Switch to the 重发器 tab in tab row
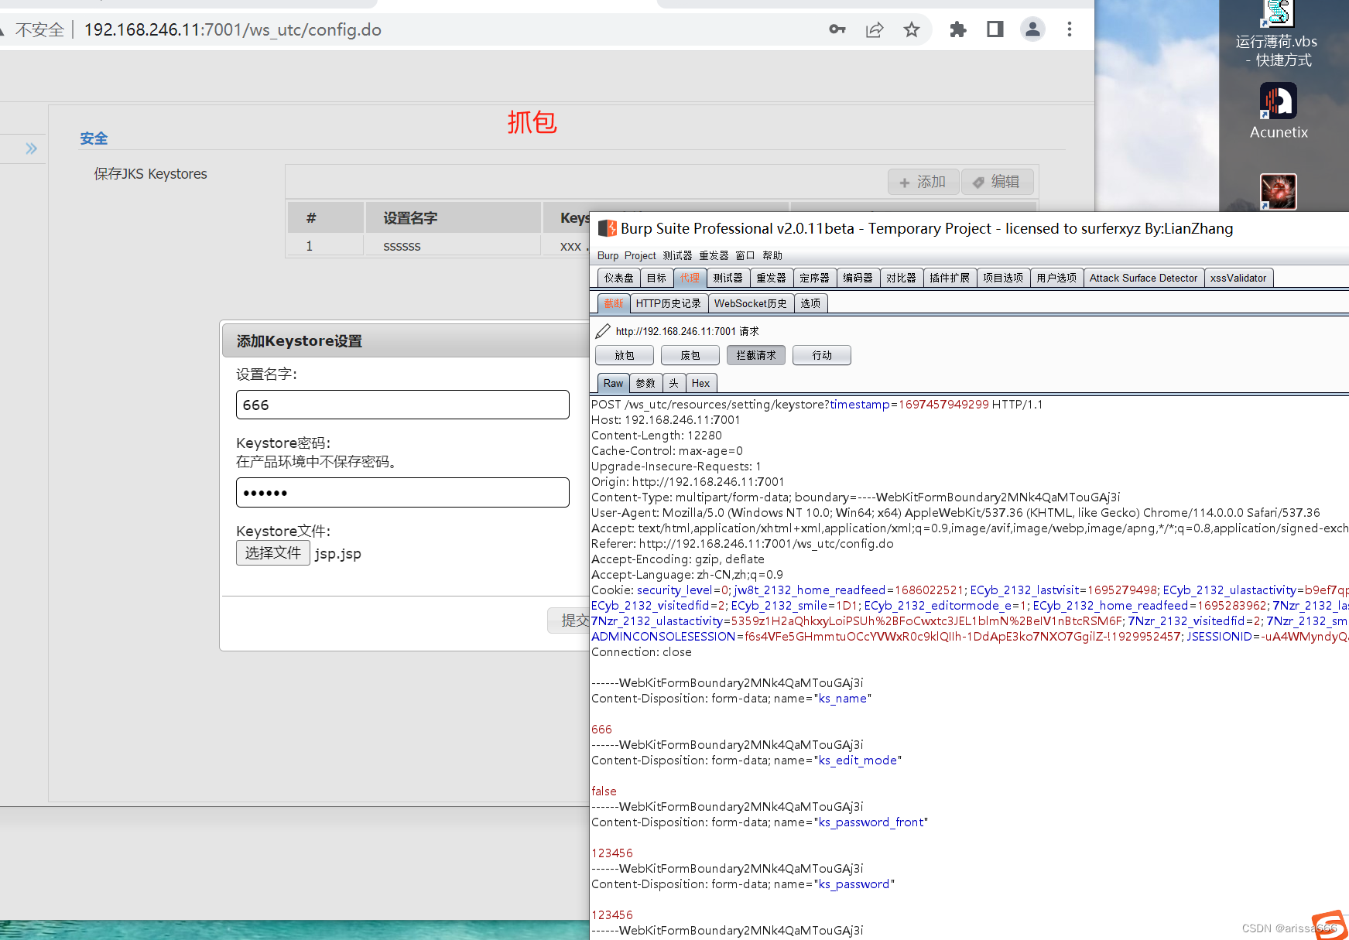The image size is (1349, 940). point(771,278)
